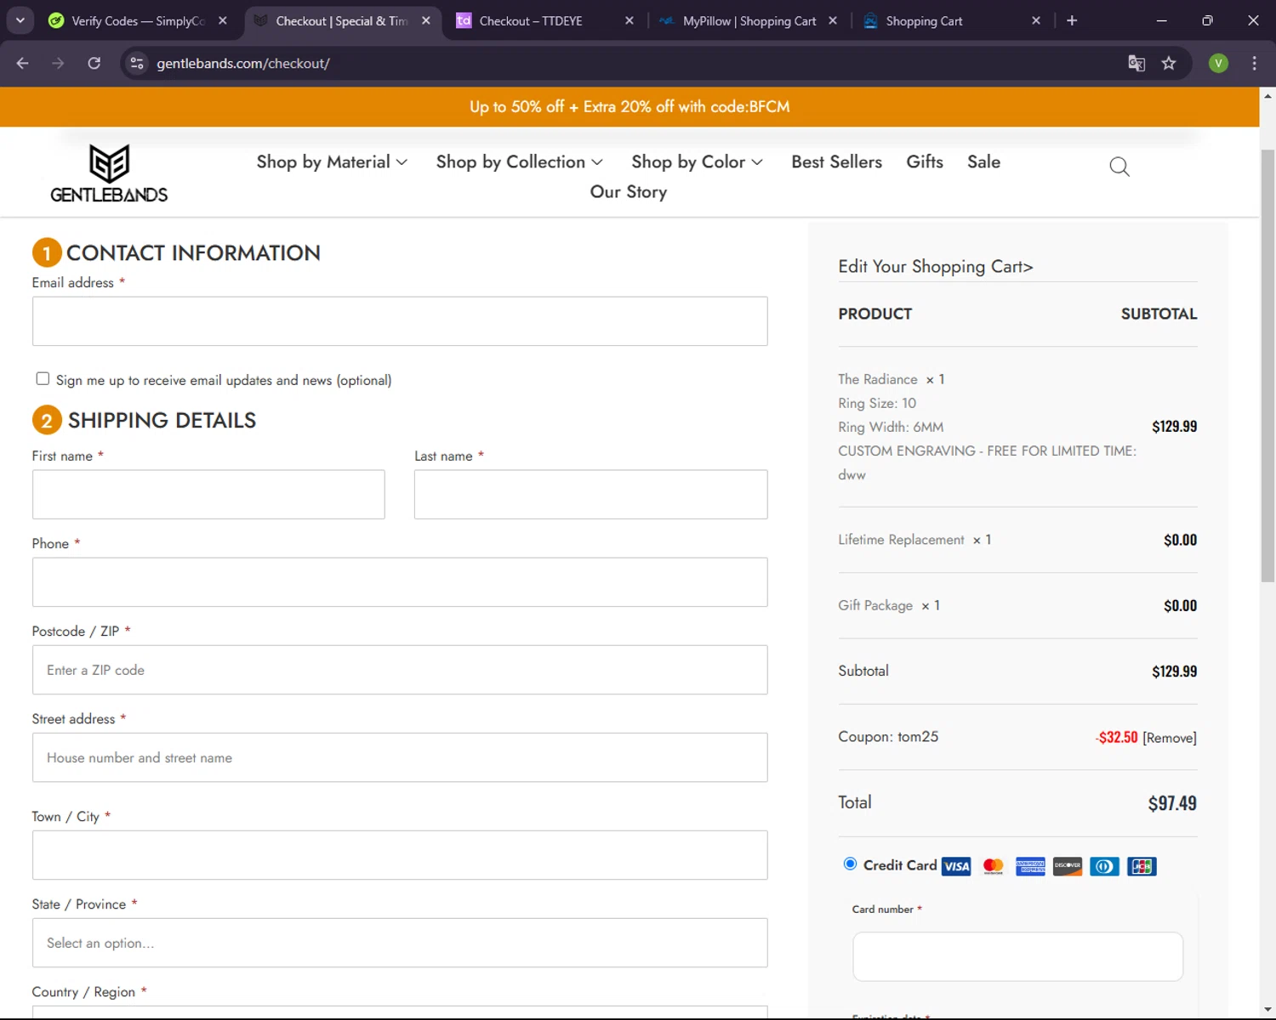Click the American Express icon

(1030, 866)
